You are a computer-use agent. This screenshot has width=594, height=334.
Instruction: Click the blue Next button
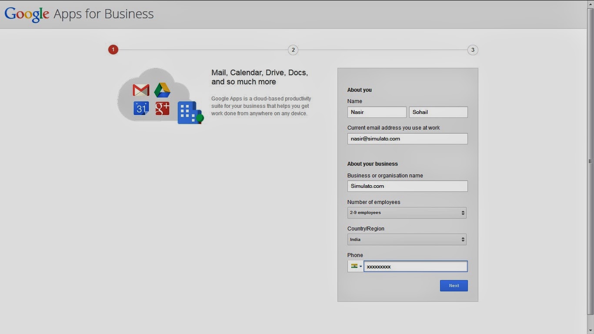pyautogui.click(x=454, y=286)
